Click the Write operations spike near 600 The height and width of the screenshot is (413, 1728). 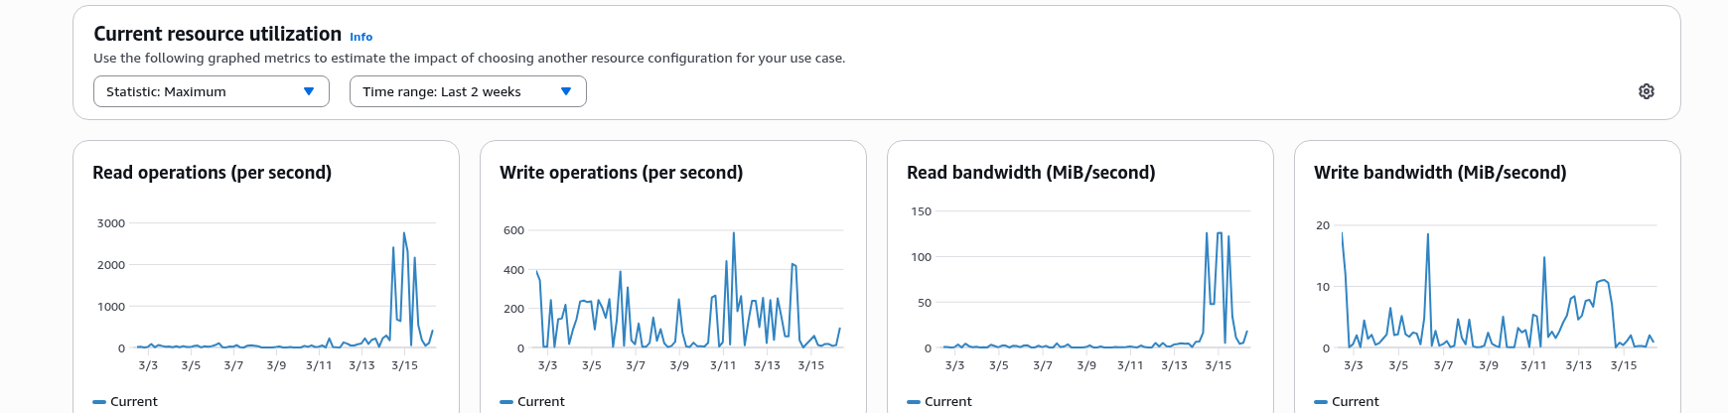(734, 233)
